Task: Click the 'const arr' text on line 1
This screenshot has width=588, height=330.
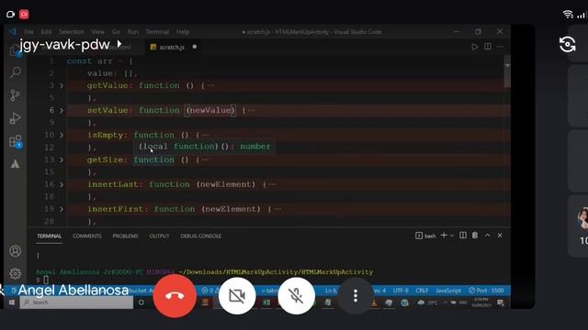Action: [x=89, y=61]
